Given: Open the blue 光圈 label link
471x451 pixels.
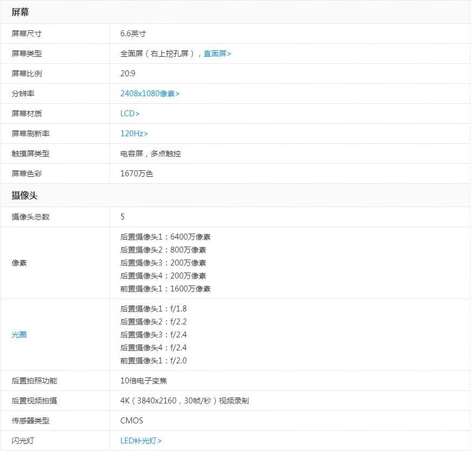Looking at the screenshot, I should point(19,335).
